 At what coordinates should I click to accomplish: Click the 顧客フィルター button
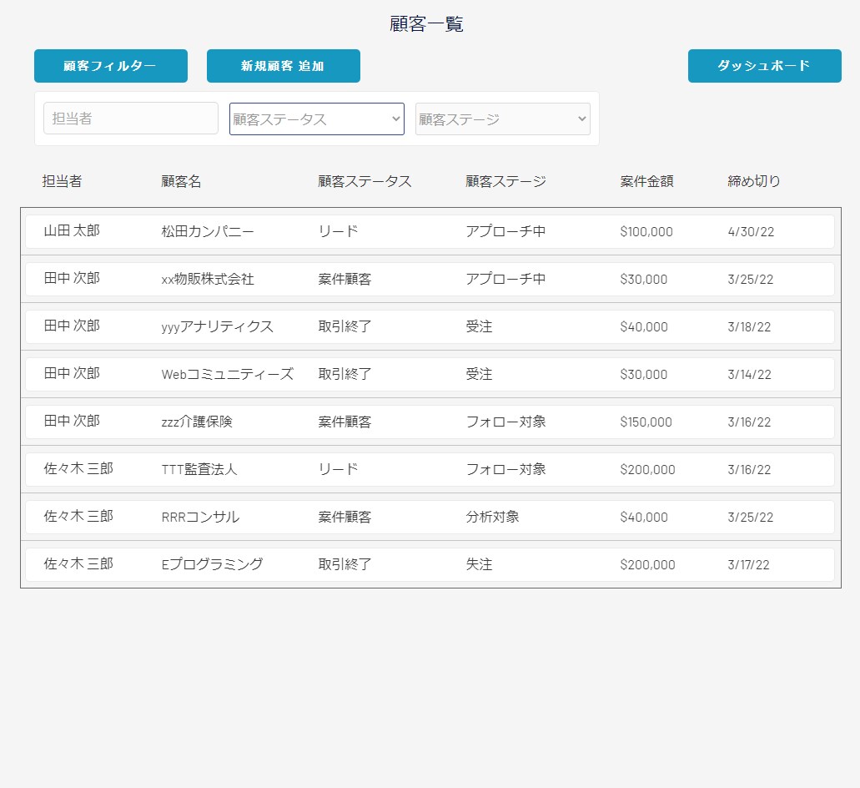(x=111, y=66)
